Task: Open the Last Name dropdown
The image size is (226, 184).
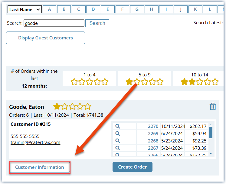Action: tap(25, 9)
